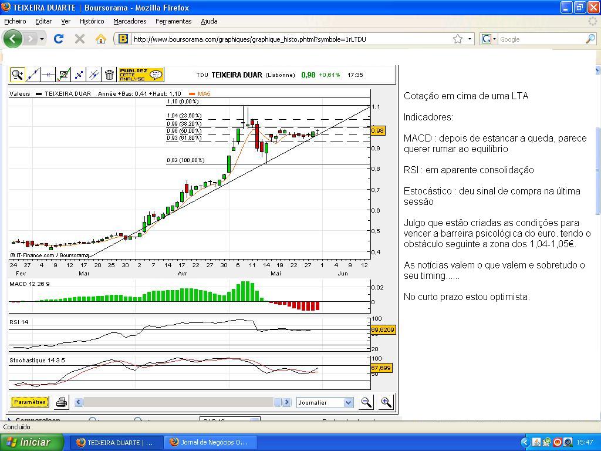Click the chart horizontal scrollbar track
This screenshot has height=451, width=601.
pos(178,402)
